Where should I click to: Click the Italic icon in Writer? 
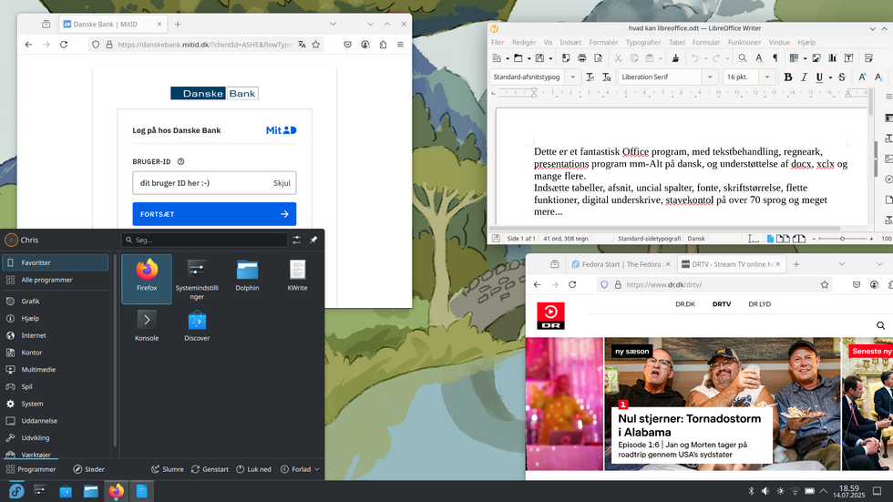pyautogui.click(x=804, y=77)
